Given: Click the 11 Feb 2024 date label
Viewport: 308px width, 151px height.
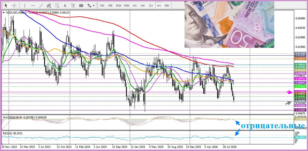Looking at the screenshot, I should tap(82, 147).
